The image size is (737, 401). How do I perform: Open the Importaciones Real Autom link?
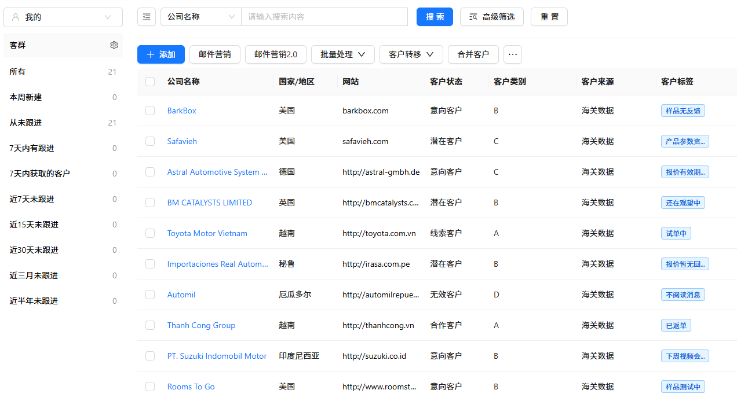[218, 264]
